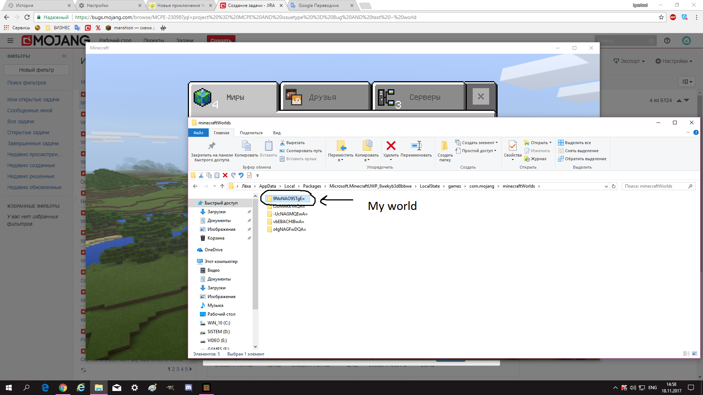The image size is (703, 395).
Task: Open the -UcNAGMQEwA= folder
Action: point(290,214)
